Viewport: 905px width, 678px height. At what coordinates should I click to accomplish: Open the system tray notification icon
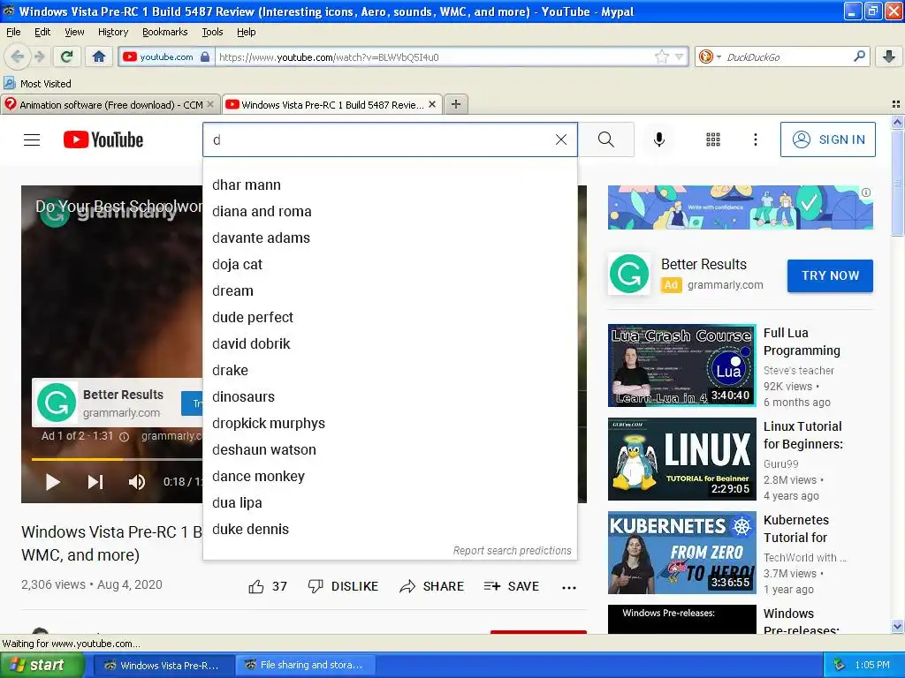point(839,665)
